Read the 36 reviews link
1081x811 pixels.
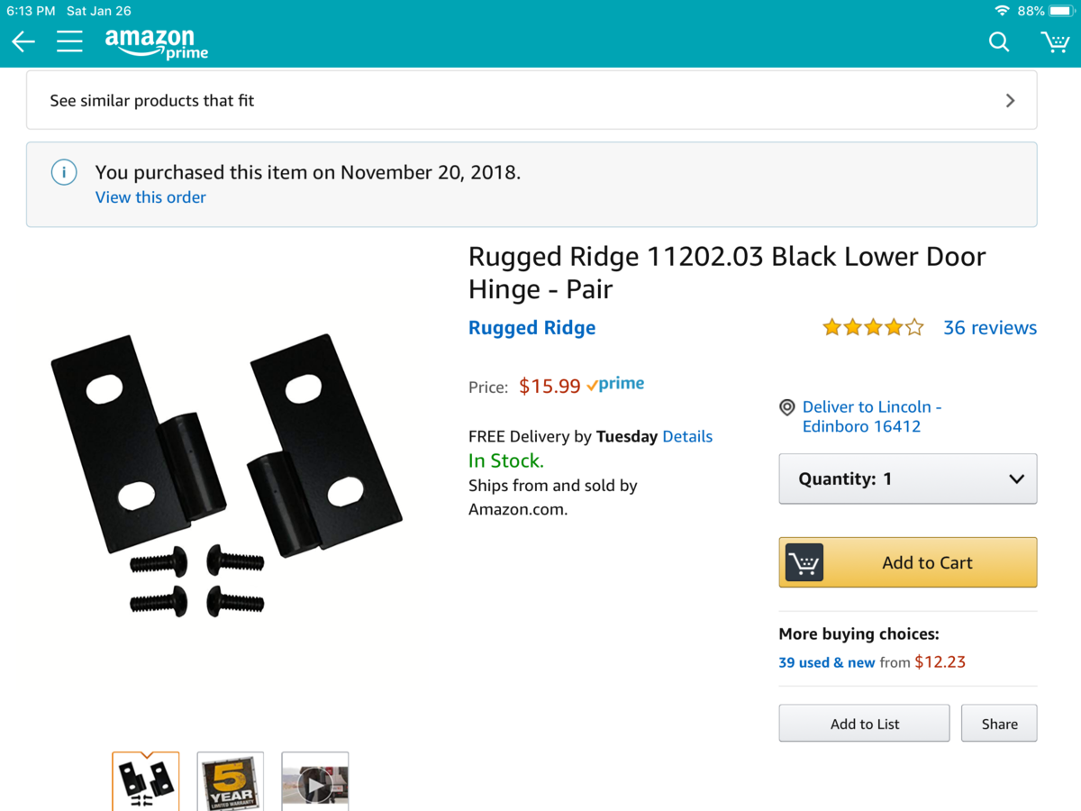pyautogui.click(x=989, y=328)
